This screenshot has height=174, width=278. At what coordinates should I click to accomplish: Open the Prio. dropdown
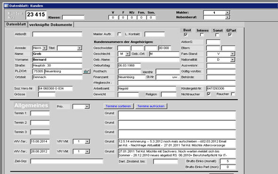[x=87, y=107]
